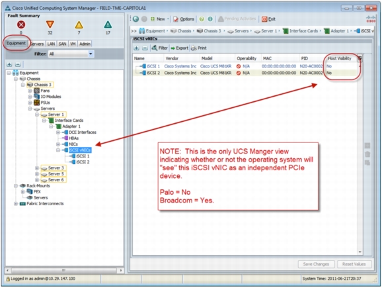Click the green info icon in toolbar
The height and width of the screenshot is (288, 382).
coord(210,19)
